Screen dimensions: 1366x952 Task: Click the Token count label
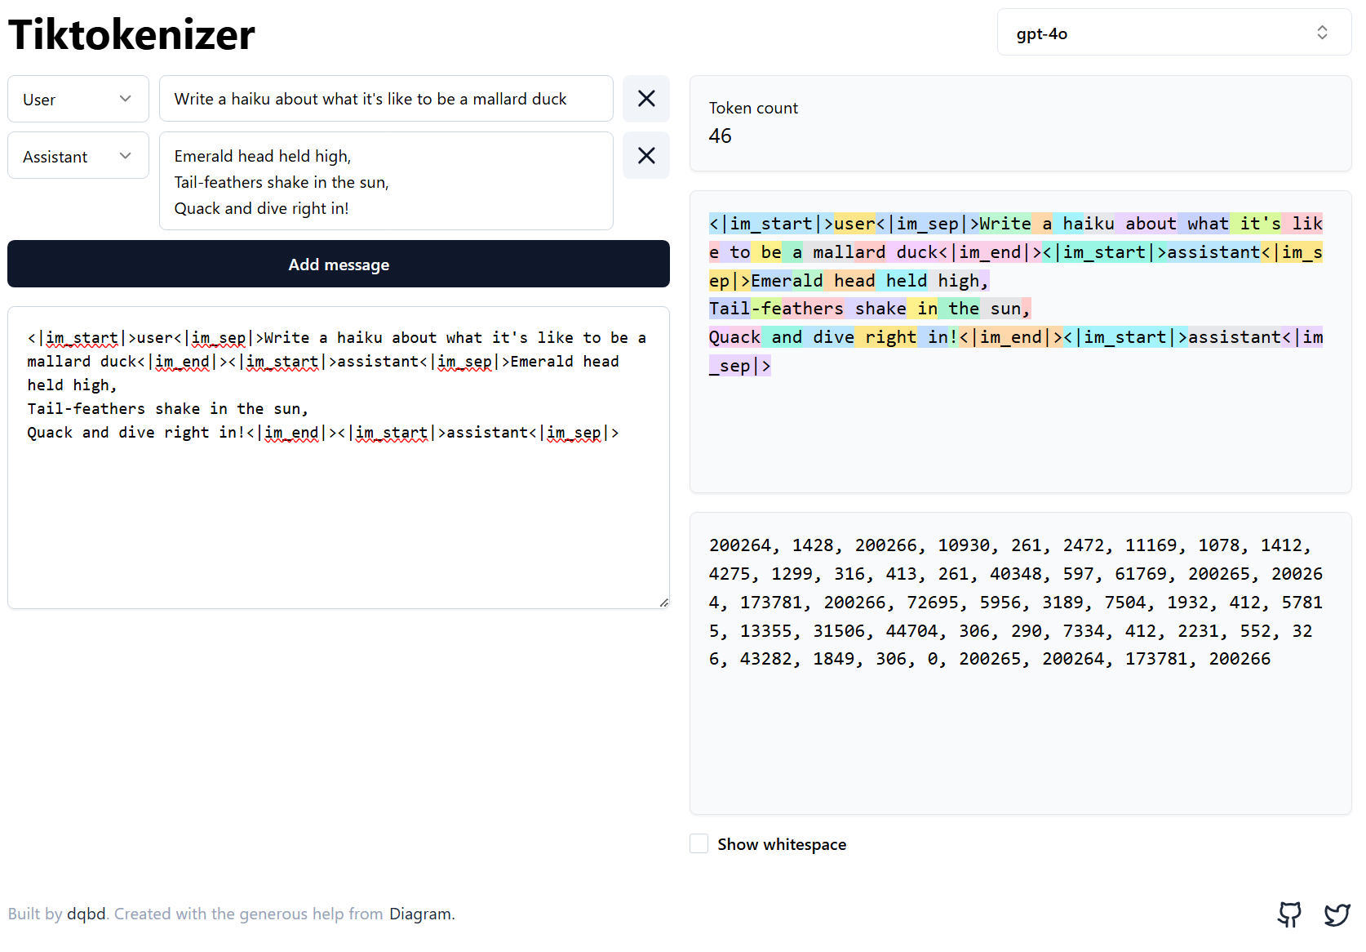[753, 108]
